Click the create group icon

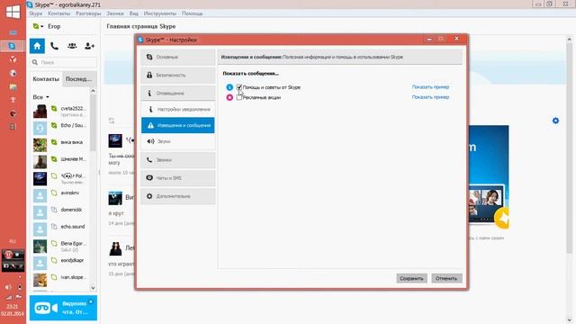pos(72,46)
